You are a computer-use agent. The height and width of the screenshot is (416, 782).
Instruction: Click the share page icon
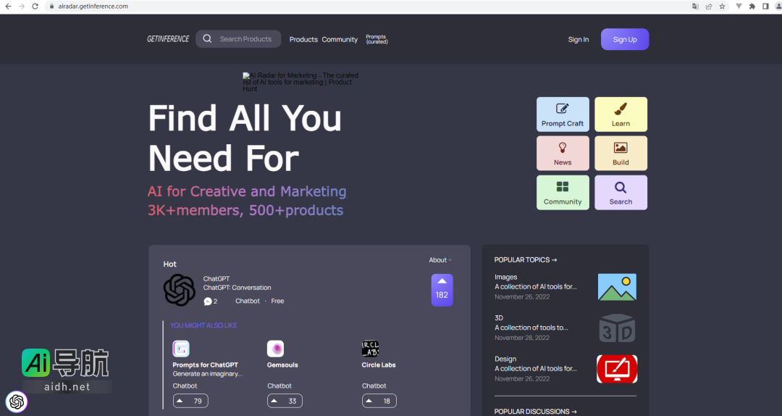tap(709, 7)
